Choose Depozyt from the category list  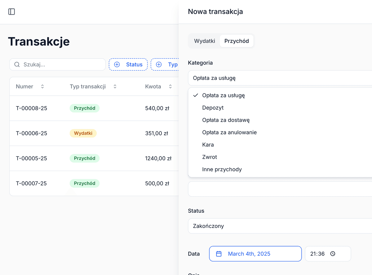pyautogui.click(x=213, y=108)
